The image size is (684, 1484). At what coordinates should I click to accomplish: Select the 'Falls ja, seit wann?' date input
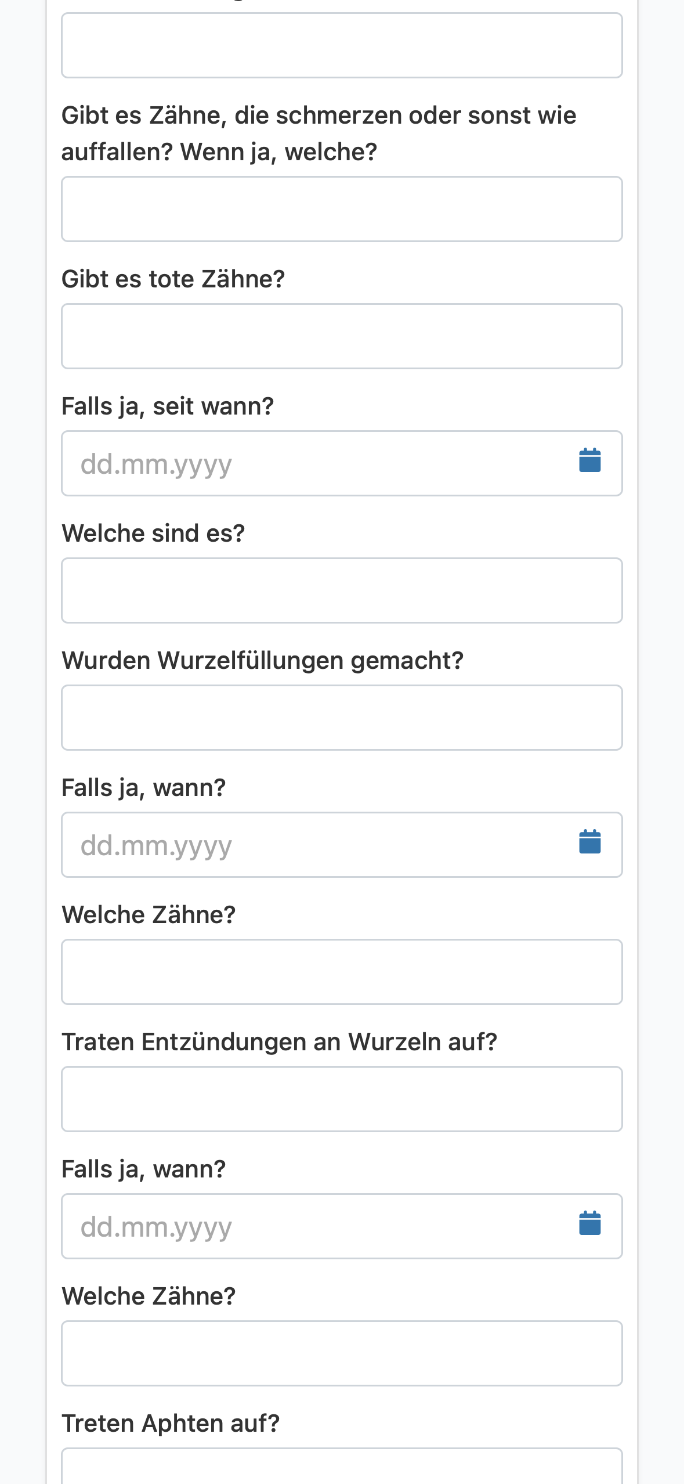coord(342,463)
